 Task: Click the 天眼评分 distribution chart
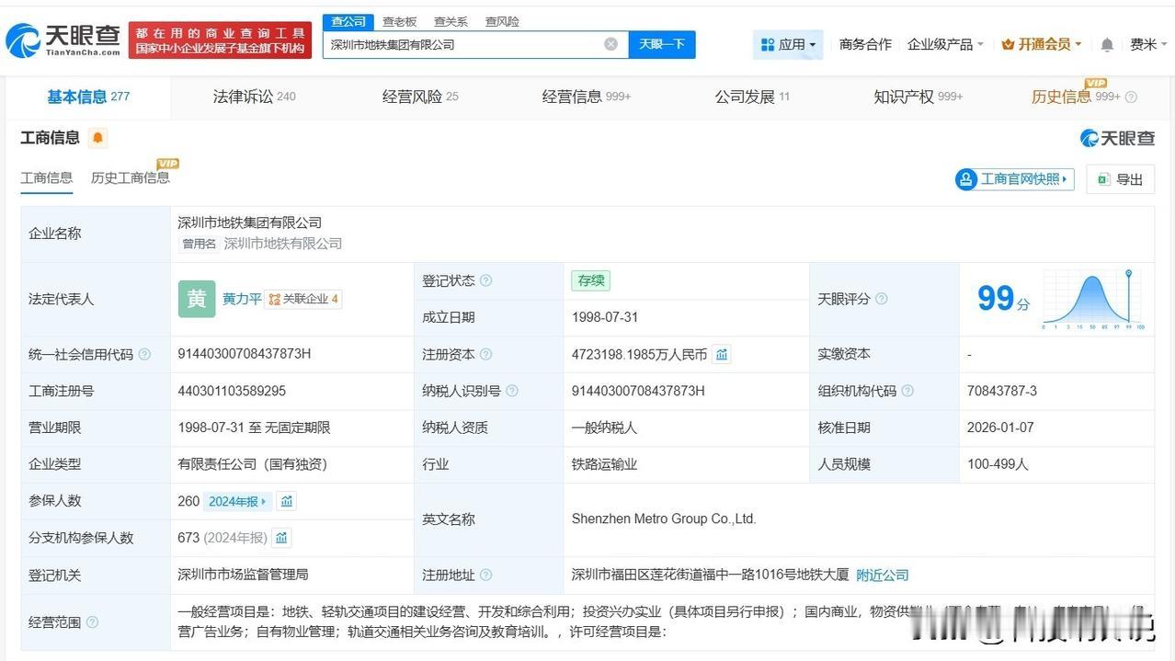(x=1094, y=300)
